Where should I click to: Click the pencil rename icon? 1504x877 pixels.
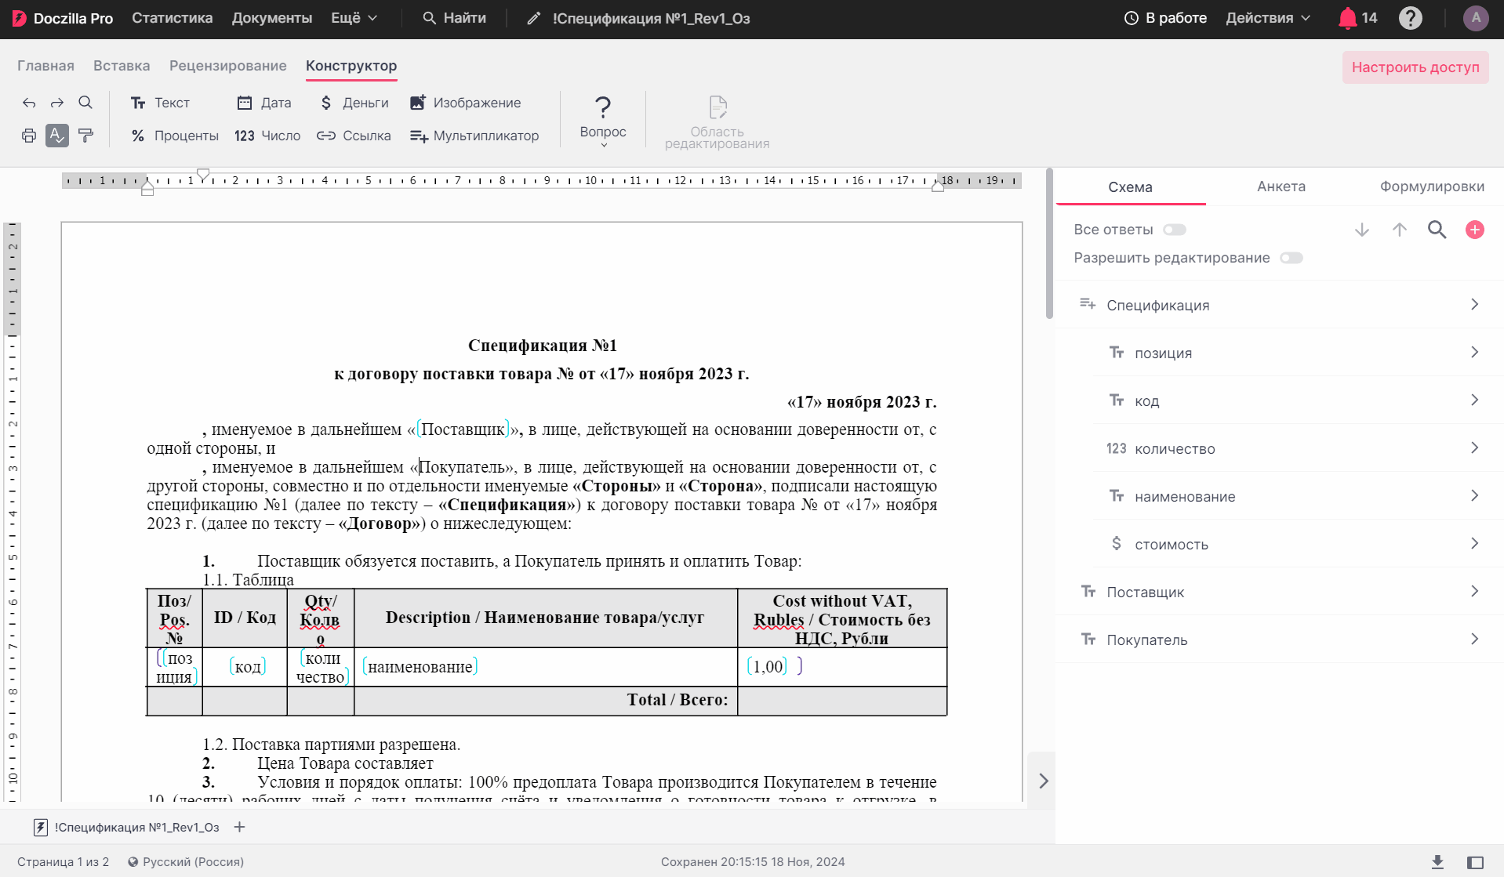click(533, 18)
